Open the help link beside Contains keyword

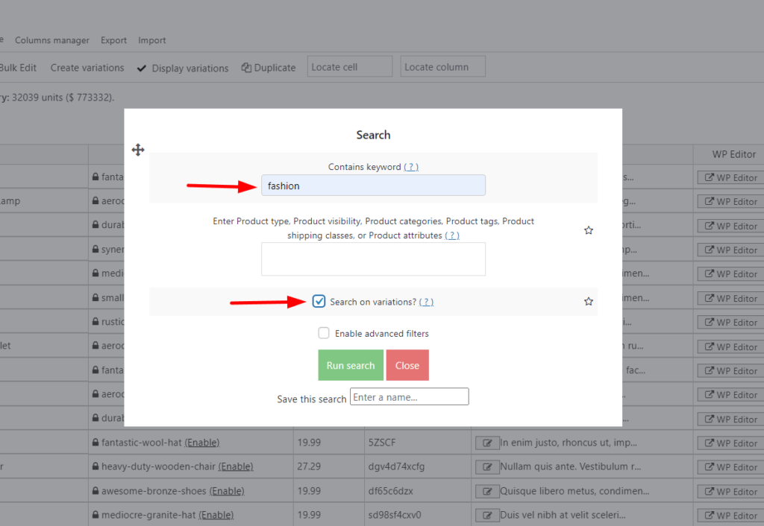(410, 166)
